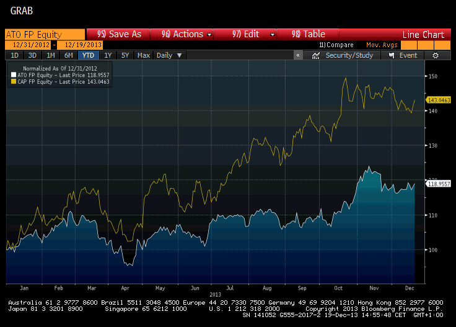This screenshot has width=456, height=327.
Task: Click 143.0463 yellow price tag
Action: pos(439,100)
